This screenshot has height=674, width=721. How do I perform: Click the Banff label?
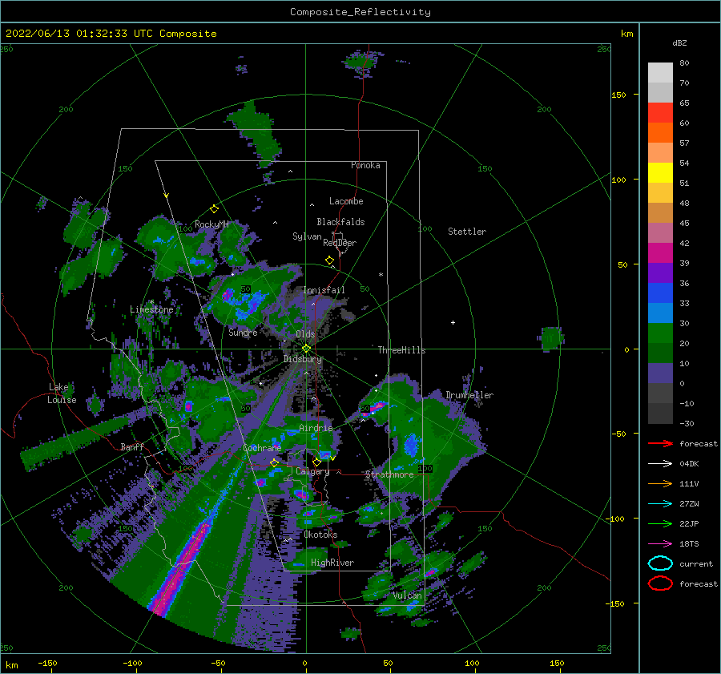click(132, 447)
